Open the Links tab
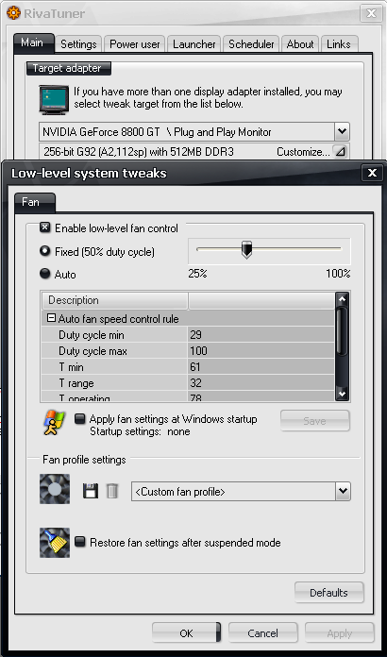This screenshot has width=387, height=657. (339, 44)
